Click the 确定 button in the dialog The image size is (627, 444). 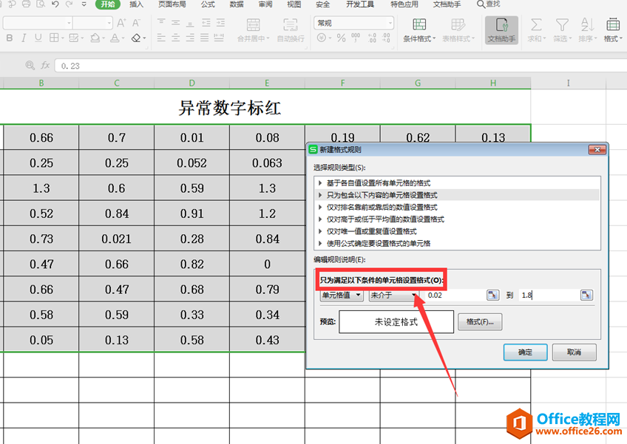pos(526,352)
